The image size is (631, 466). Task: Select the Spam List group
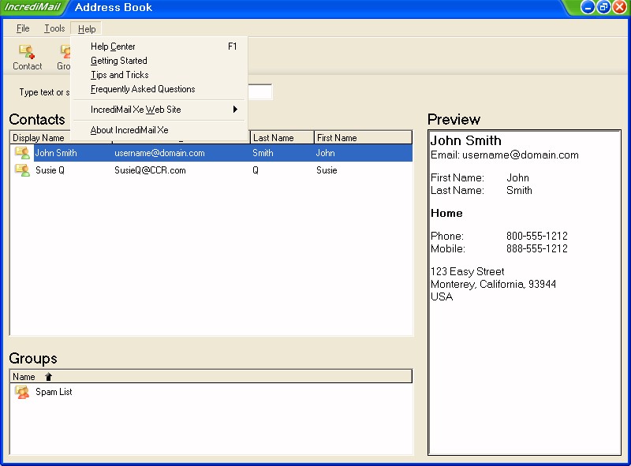54,392
